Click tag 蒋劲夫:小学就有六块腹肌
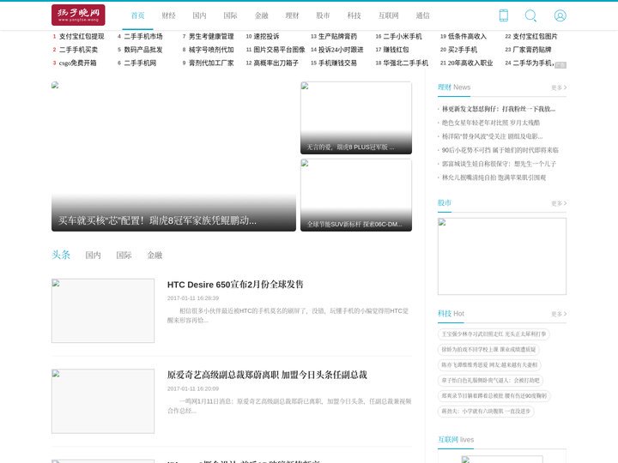Image resolution: width=618 pixels, height=463 pixels. tap(486, 411)
